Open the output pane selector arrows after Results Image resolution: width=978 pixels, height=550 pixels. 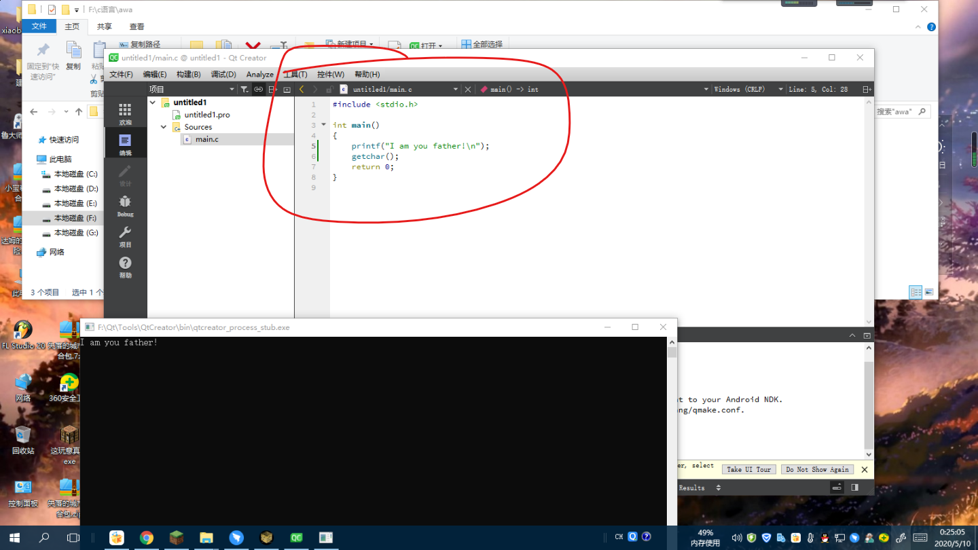[718, 488]
